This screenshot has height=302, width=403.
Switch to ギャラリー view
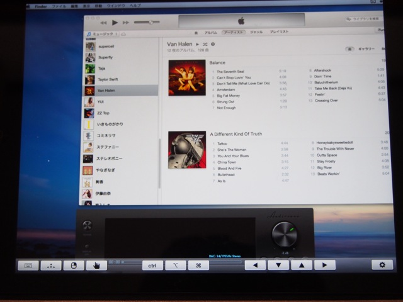pos(366,49)
